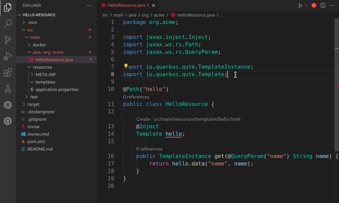339x203 pixels.
Task: Open the editor More Actions menu
Action: pos(332,5)
